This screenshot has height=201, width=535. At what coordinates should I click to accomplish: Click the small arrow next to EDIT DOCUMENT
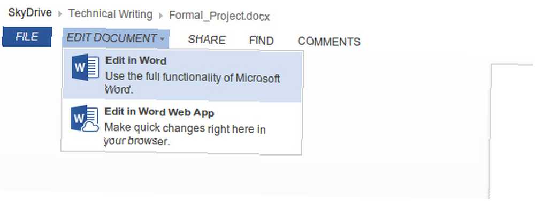(162, 39)
